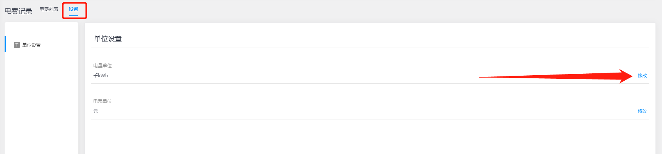Click the 单位设置 panel heading
Screen dimensions: 662x154
click(108, 39)
